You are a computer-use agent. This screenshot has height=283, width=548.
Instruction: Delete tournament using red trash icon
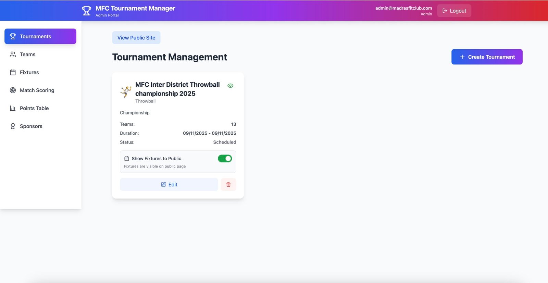(228, 185)
